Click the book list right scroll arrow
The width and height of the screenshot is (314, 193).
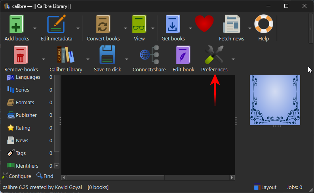point(232,178)
